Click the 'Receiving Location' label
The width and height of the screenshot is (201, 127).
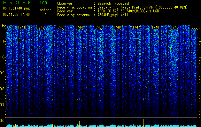click(74, 7)
